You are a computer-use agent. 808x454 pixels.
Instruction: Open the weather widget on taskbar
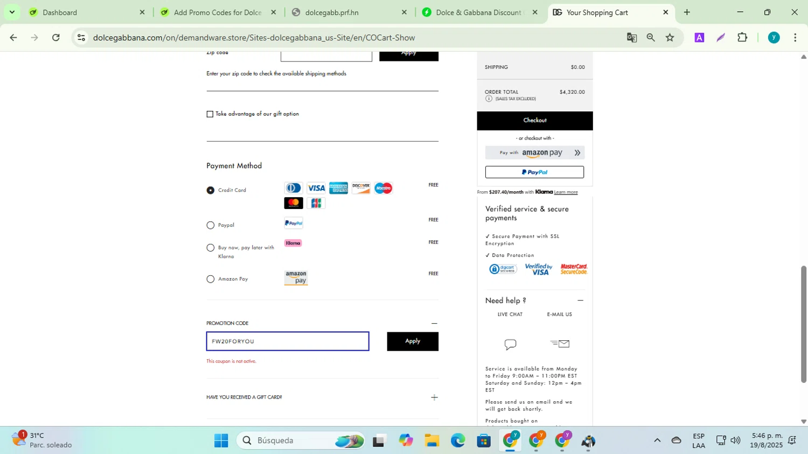pyautogui.click(x=42, y=441)
